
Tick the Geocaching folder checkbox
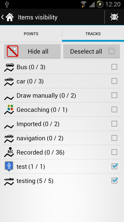click(114, 110)
